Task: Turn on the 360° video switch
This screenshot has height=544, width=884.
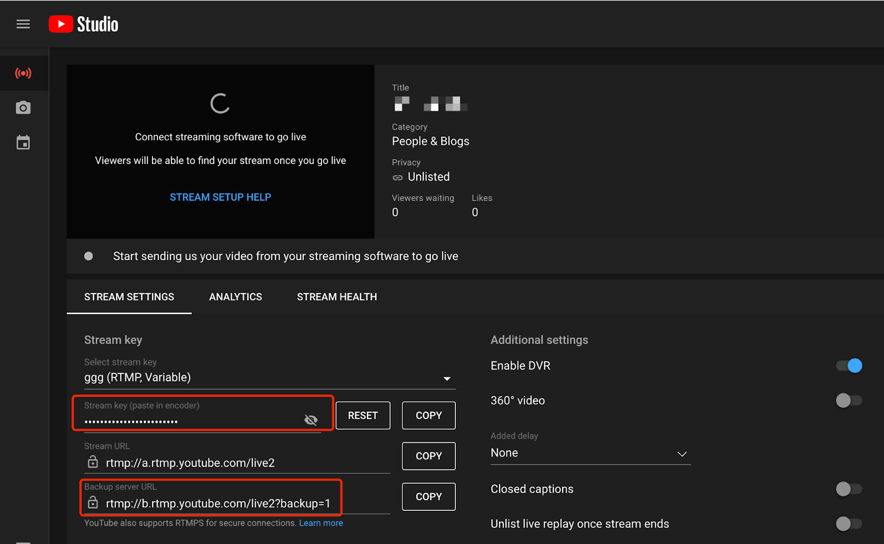Action: [x=849, y=400]
